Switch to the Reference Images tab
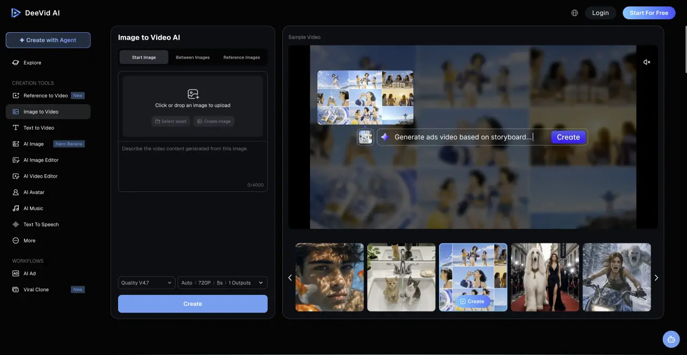Image resolution: width=687 pixels, height=355 pixels. [242, 57]
